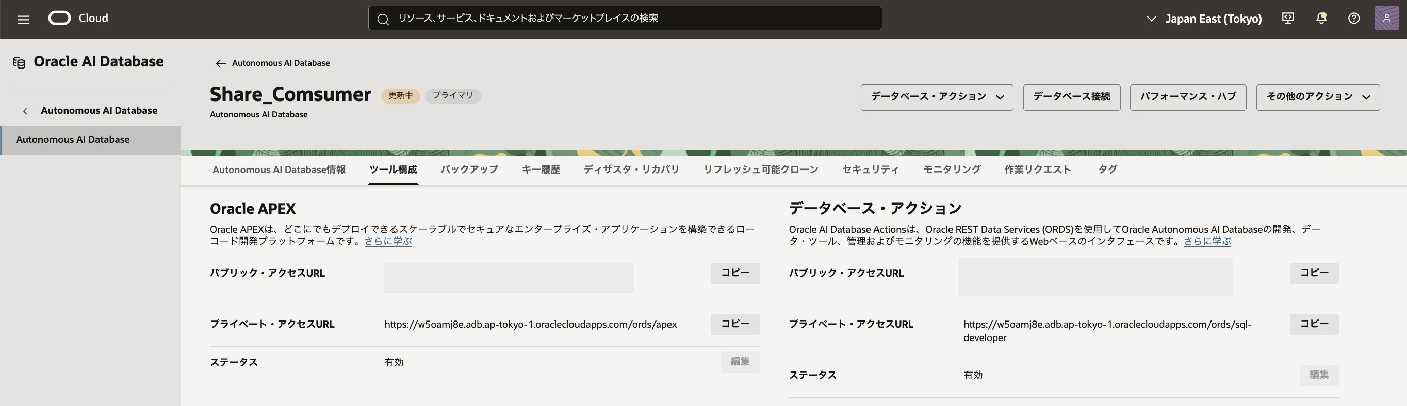
Task: Open the notifications bell
Action: (x=1321, y=19)
